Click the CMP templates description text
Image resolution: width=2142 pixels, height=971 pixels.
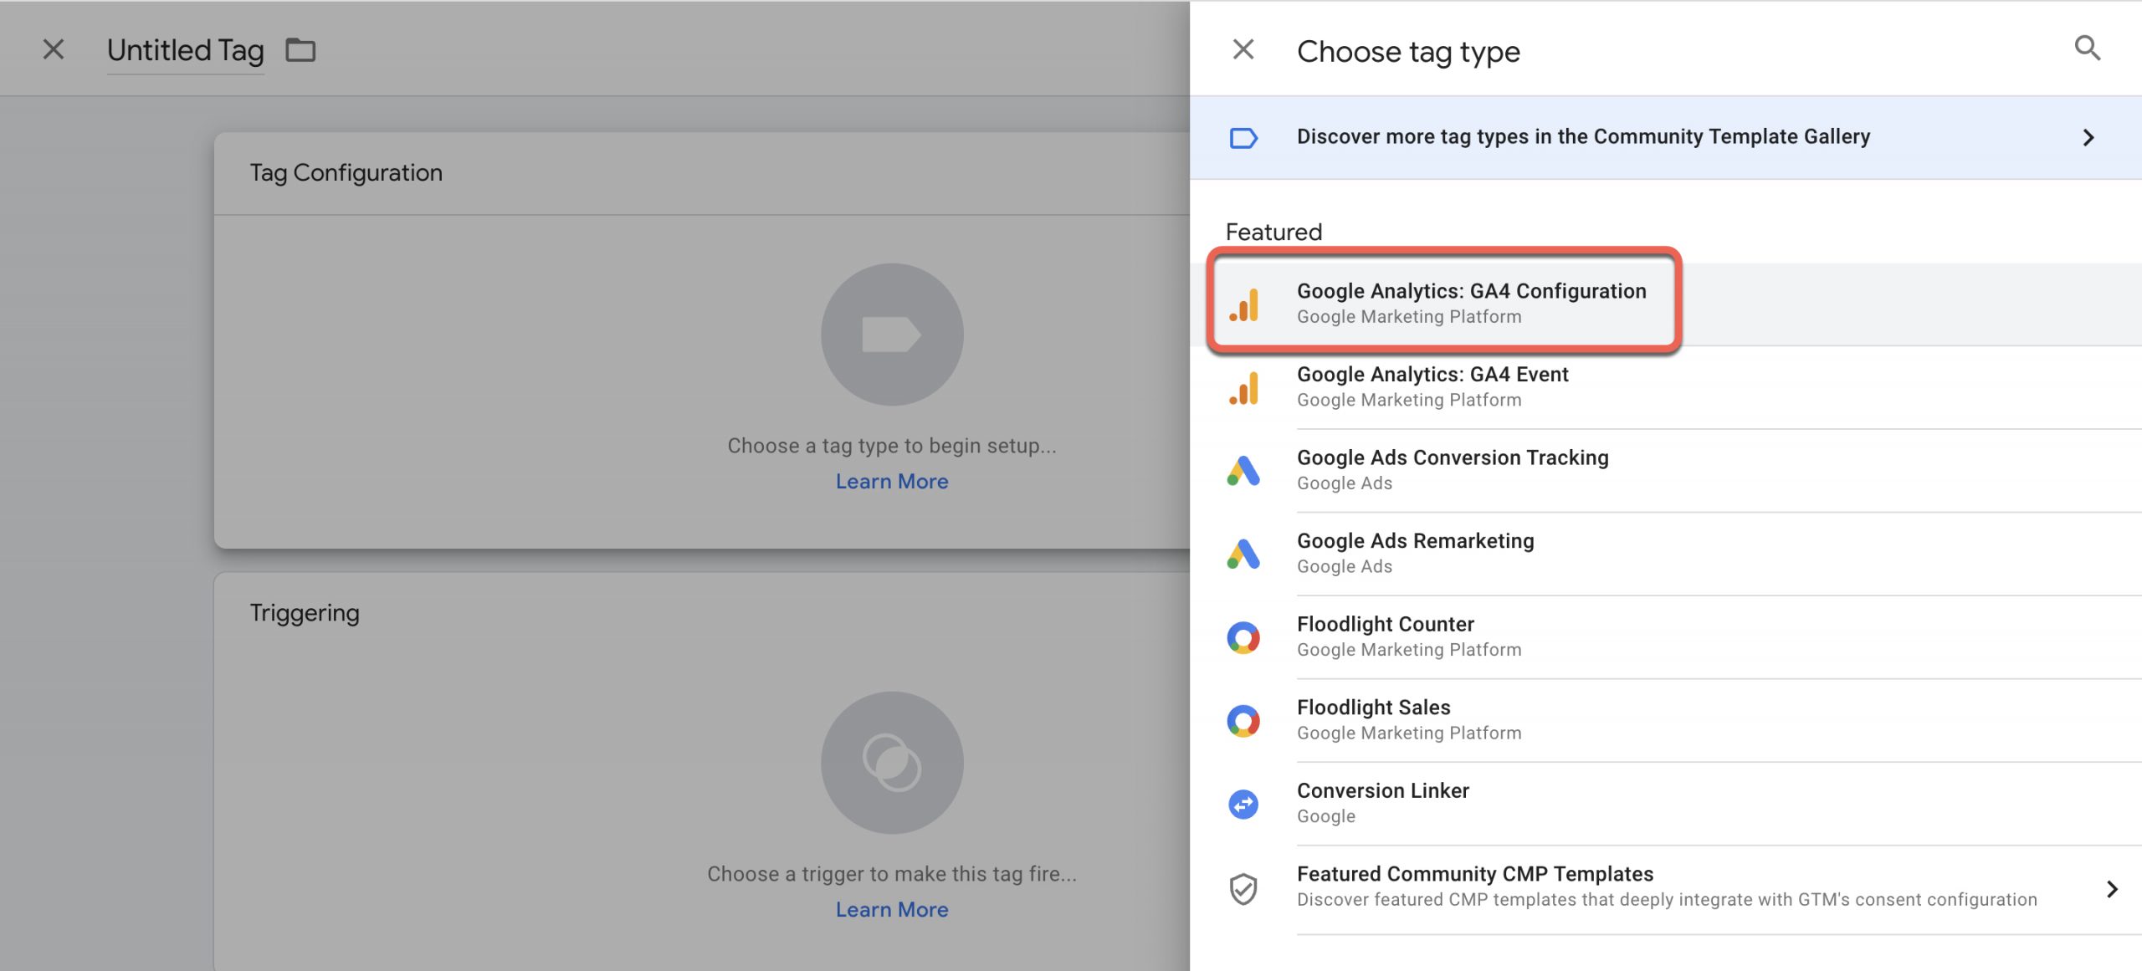(1667, 900)
